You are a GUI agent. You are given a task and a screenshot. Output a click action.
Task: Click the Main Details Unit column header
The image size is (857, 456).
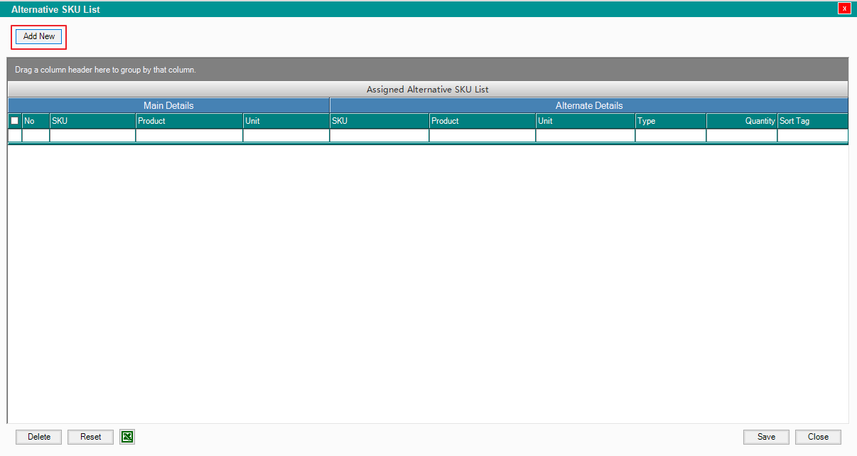coord(286,121)
